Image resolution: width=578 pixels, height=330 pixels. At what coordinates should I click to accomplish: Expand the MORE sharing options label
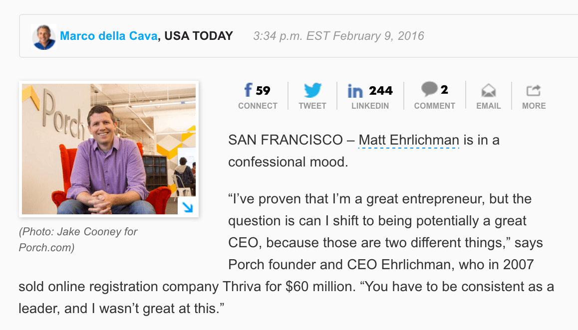tap(534, 106)
